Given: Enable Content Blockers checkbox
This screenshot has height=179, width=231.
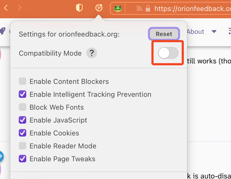Looking at the screenshot, I should click(23, 81).
